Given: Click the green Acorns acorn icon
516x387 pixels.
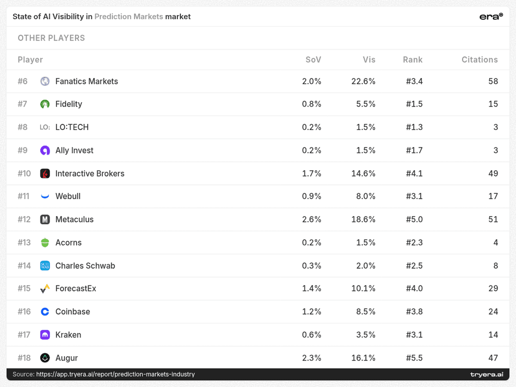Looking at the screenshot, I should click(x=45, y=243).
